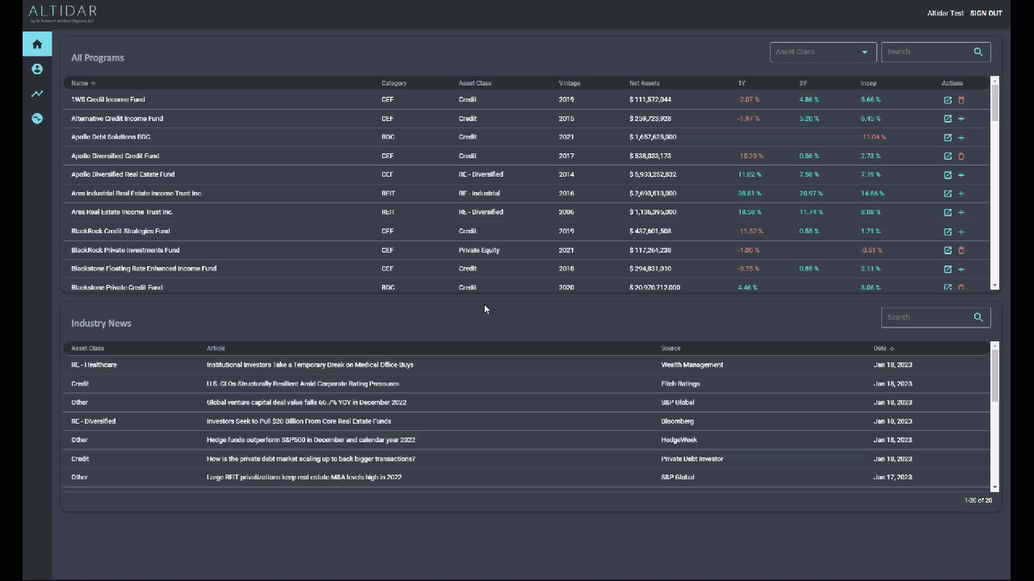1034x581 pixels.
Task: Open Apollo Diversified Real Estate Fund details icon
Action: pyautogui.click(x=948, y=175)
